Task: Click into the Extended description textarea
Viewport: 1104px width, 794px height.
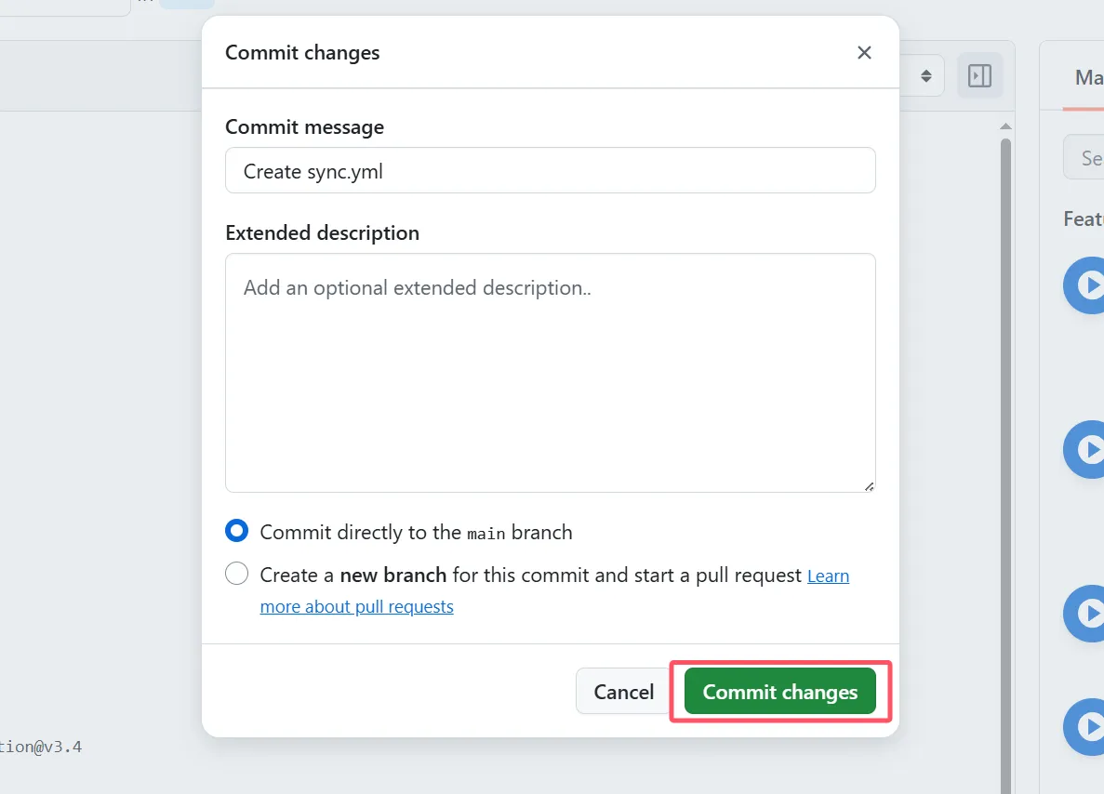Action: pyautogui.click(x=550, y=372)
